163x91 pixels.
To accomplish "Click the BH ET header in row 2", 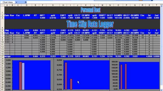I will coord(126,15).
